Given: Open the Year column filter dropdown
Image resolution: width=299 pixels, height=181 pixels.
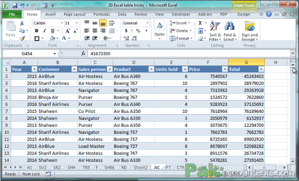Looking at the screenshot, I should 34,70.
